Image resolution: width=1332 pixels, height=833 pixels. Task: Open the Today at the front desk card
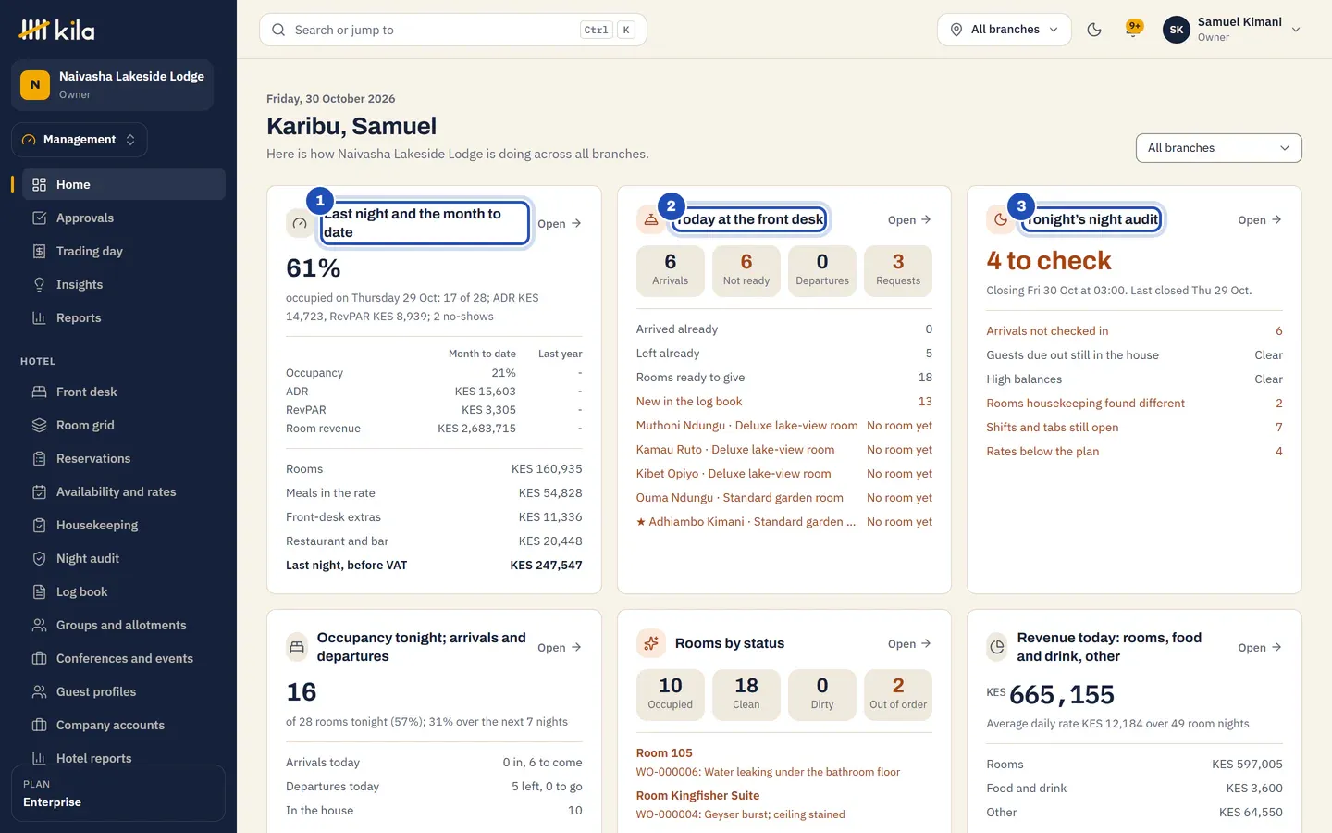[909, 220]
